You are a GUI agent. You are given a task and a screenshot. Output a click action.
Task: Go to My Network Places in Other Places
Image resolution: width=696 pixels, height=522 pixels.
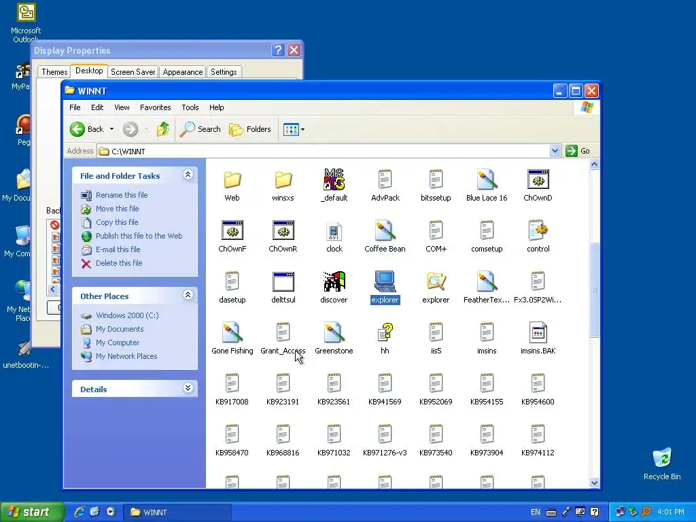pos(126,356)
